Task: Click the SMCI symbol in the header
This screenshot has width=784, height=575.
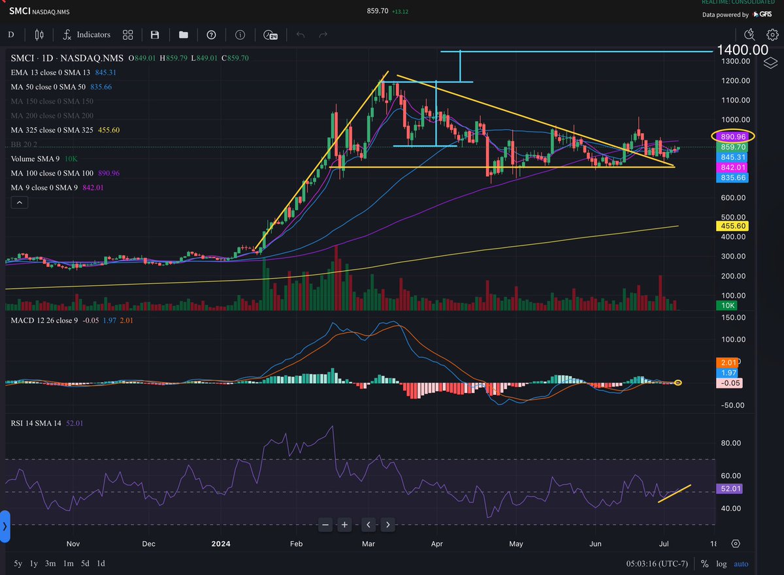Action: [x=20, y=11]
